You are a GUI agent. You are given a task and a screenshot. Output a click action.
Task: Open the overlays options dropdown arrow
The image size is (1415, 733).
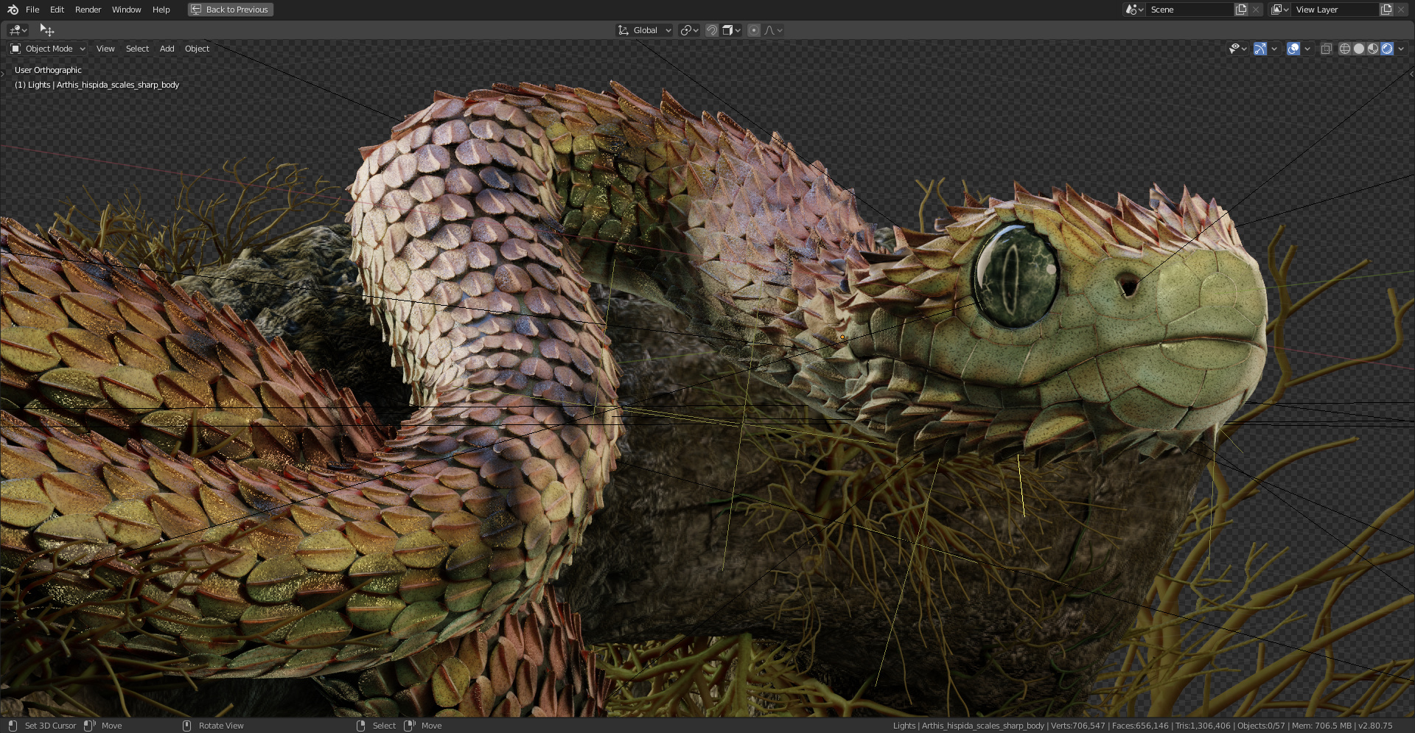point(1307,49)
